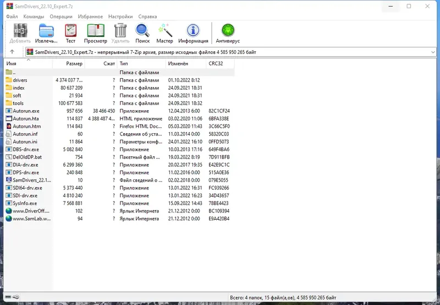The image size is (440, 305).
Task: Click date 15.09.2022 14:43
Action: pyautogui.click(x=185, y=203)
